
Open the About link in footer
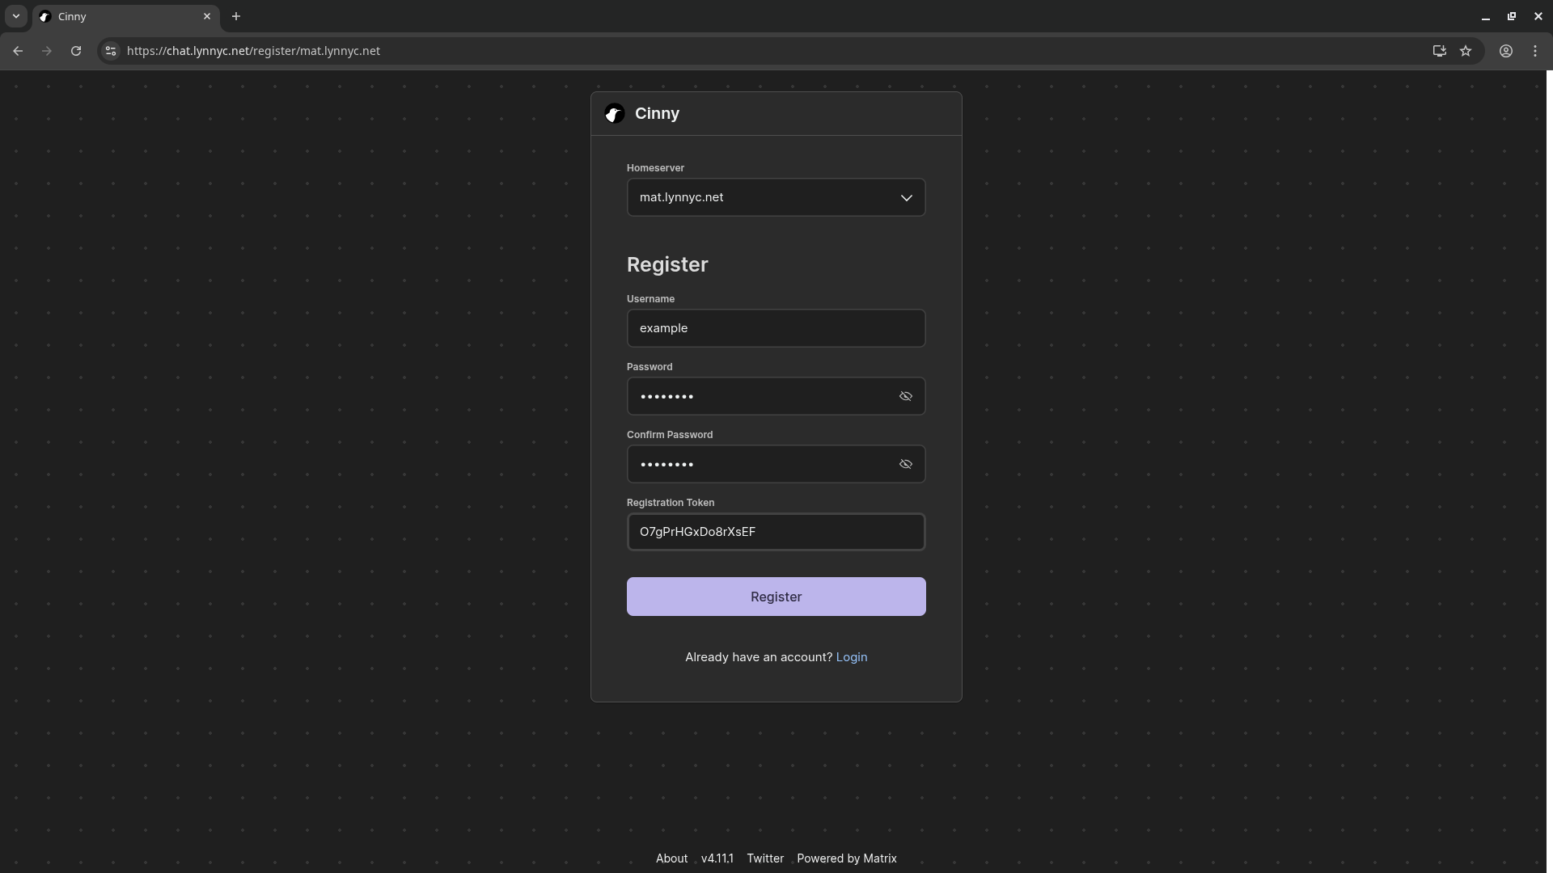click(671, 858)
